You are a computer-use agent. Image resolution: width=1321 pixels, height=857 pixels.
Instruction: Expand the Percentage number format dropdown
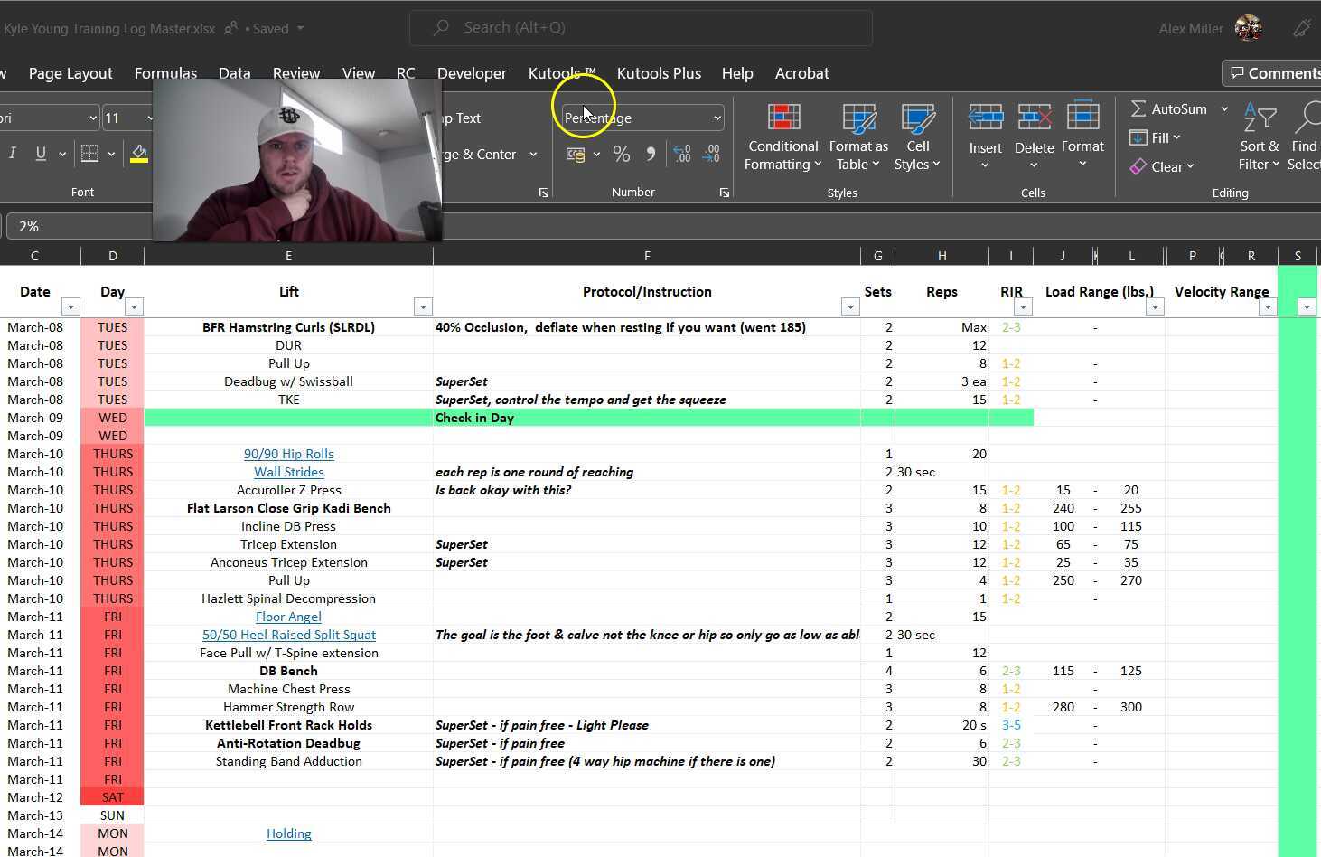pos(717,118)
